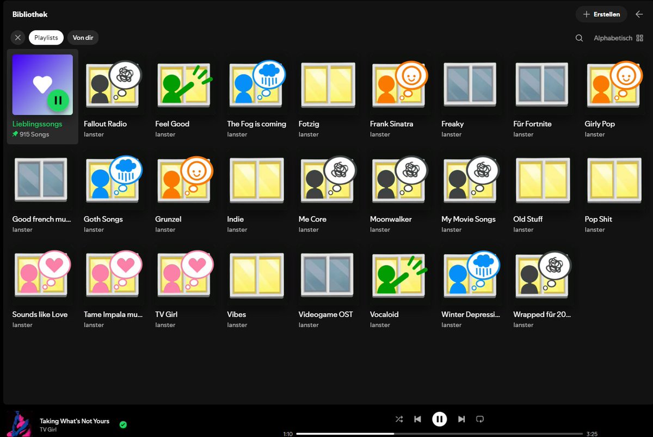Open the Old Stuff playlist cover

(x=543, y=180)
